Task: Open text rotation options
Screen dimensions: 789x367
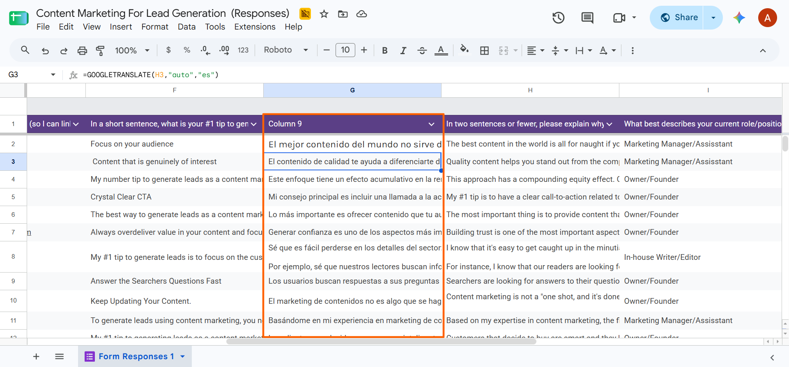Action: [x=607, y=50]
